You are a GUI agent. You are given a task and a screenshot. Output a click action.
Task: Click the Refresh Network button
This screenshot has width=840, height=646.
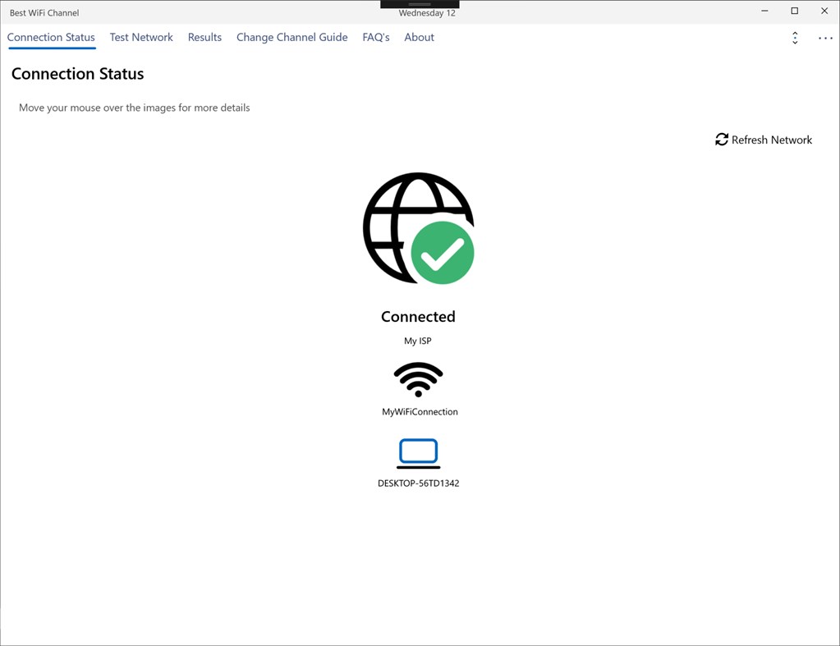click(763, 140)
